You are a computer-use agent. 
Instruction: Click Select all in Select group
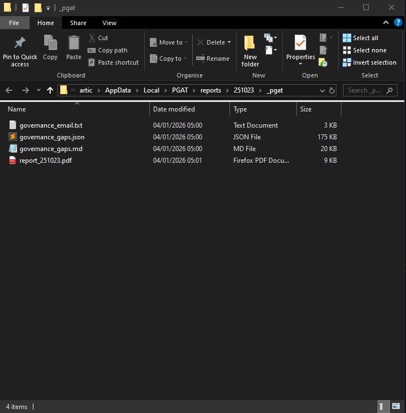click(365, 38)
